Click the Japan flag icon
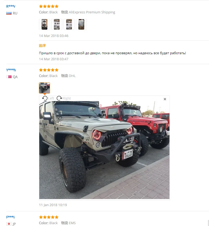 [9, 224]
